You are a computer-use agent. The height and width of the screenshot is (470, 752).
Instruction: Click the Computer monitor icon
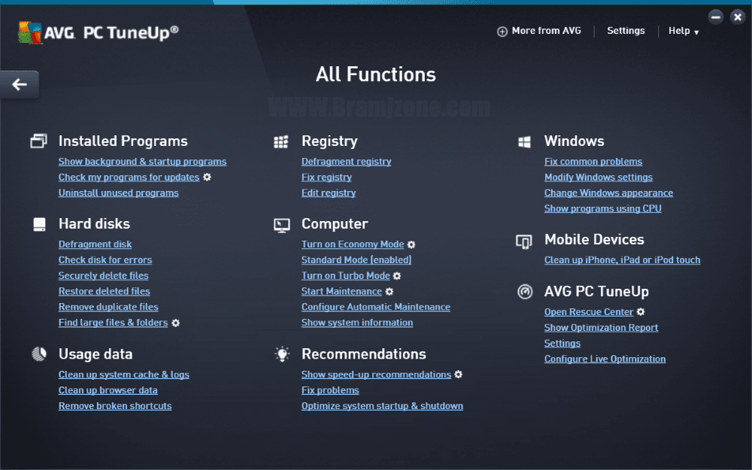pyautogui.click(x=281, y=225)
